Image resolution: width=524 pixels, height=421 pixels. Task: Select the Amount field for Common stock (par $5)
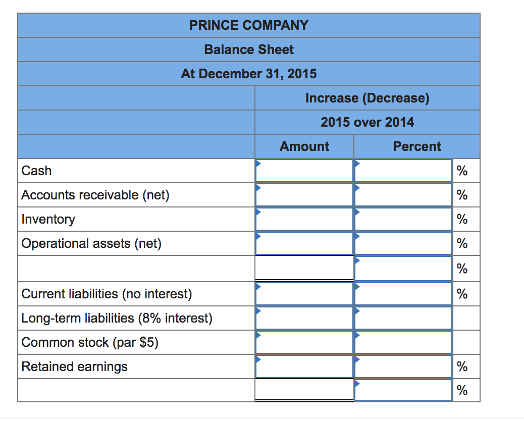304,342
